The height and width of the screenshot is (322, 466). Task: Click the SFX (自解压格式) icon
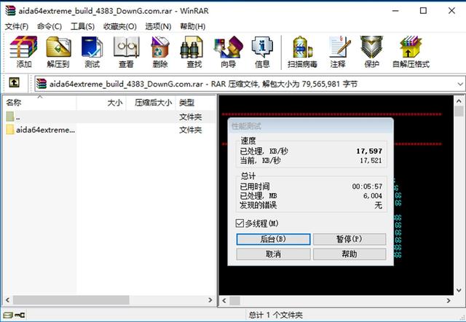tap(411, 47)
